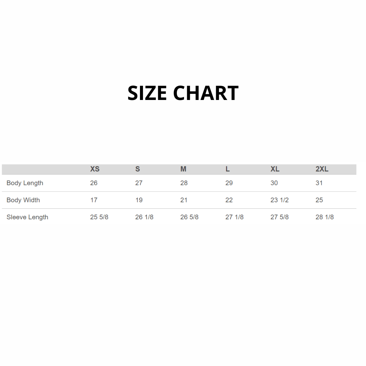Select the XL column header

pos(275,169)
